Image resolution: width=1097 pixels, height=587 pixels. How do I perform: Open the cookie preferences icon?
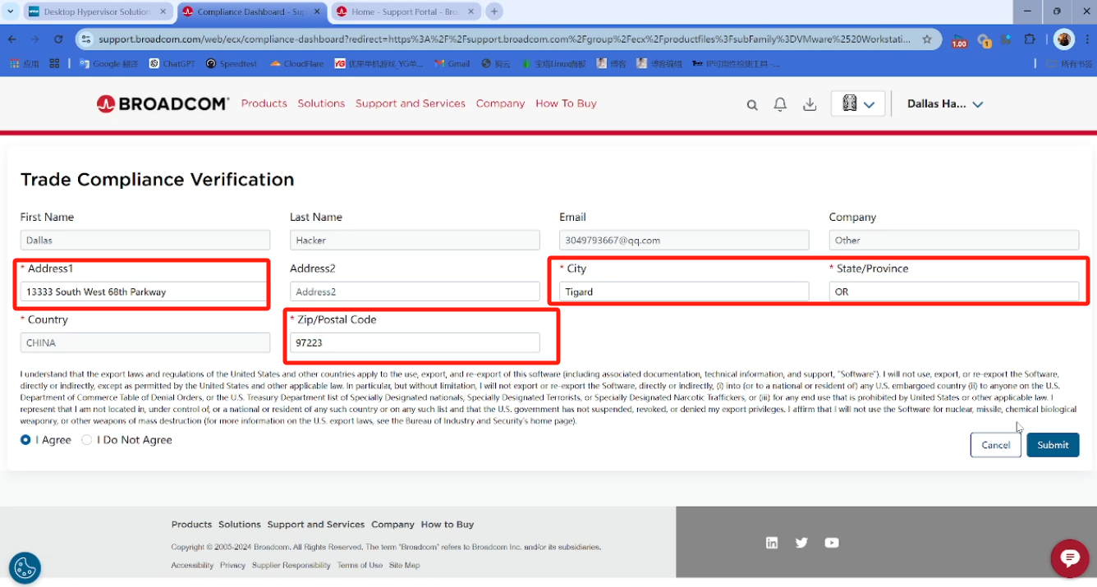[x=25, y=567]
